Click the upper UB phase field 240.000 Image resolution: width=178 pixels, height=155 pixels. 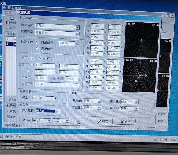(115, 32)
